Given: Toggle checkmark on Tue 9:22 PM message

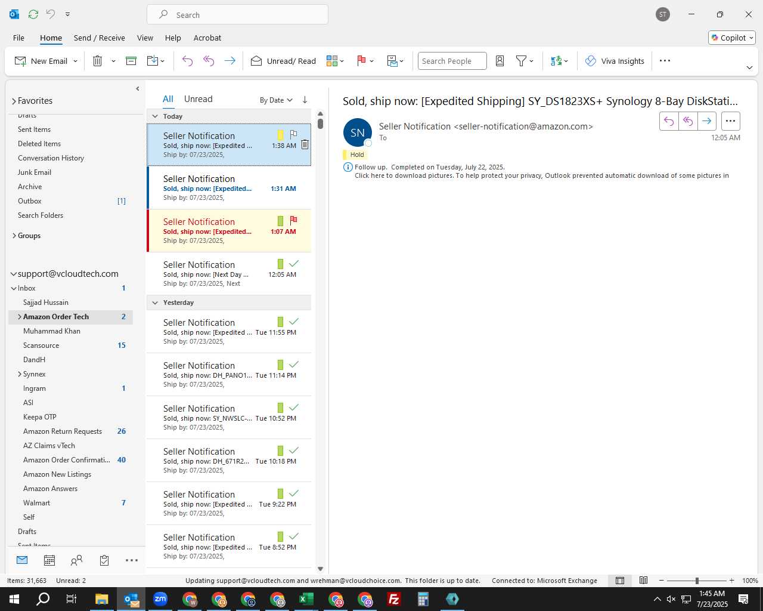Looking at the screenshot, I should pyautogui.click(x=293, y=493).
